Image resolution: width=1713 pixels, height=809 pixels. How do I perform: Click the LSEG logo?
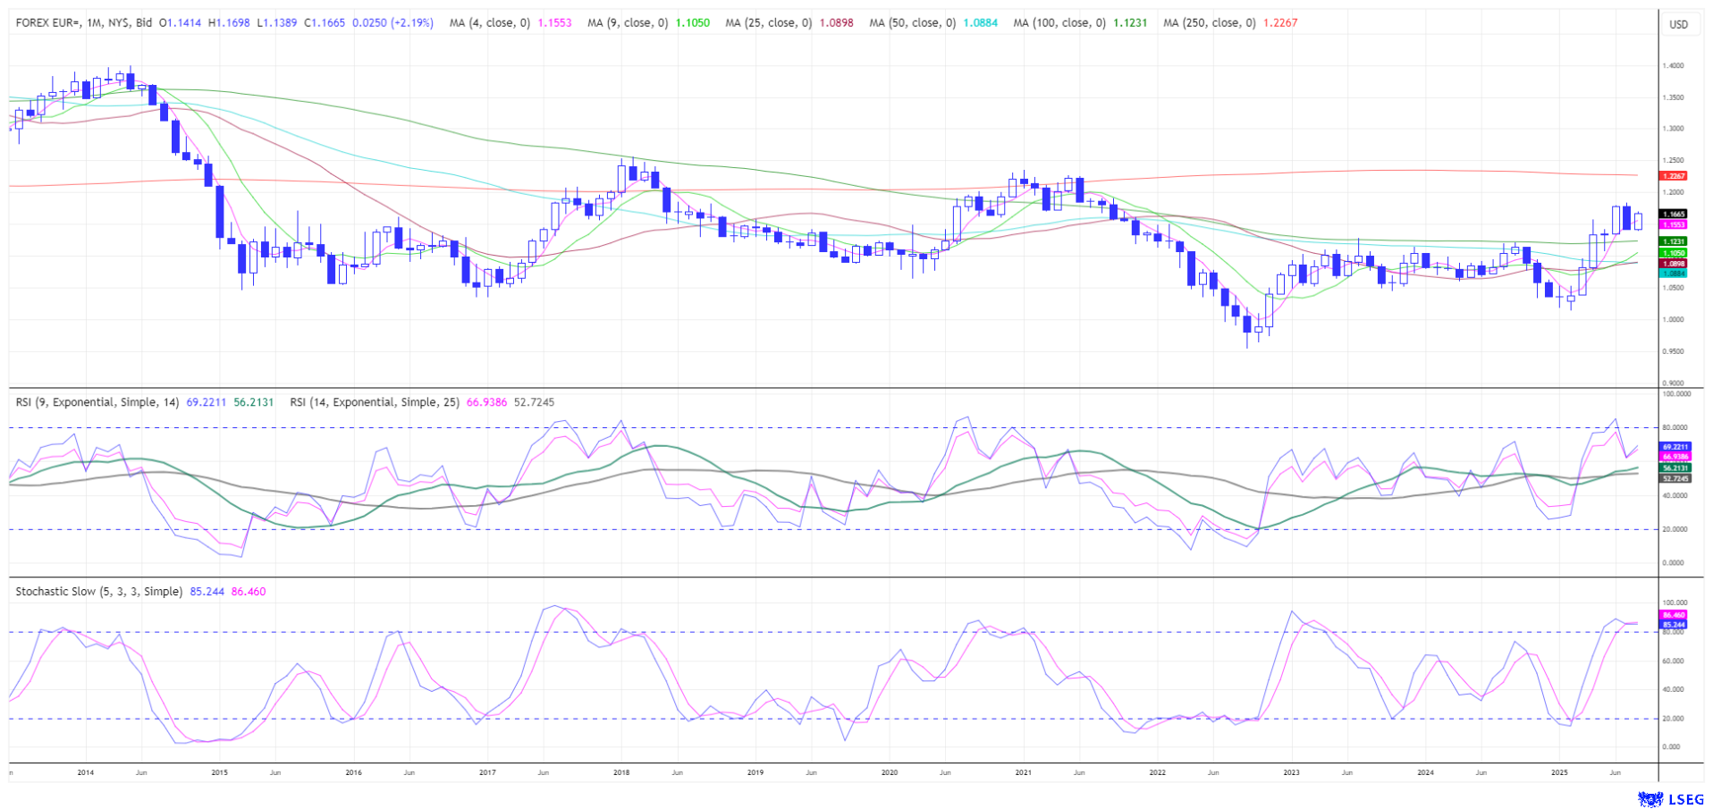[1669, 798]
